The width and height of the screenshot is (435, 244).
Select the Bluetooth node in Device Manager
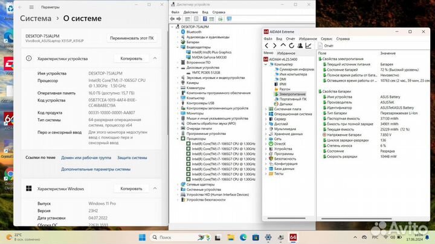coord(194,32)
